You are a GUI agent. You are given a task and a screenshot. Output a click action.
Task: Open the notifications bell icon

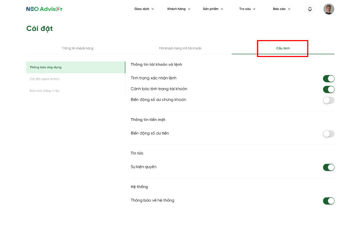click(310, 9)
